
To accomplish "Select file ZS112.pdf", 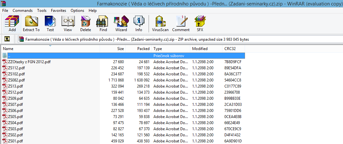I will pos(17,68).
